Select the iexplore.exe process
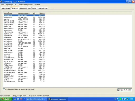Image resolution: width=135 pixels, height=101 pixels. click(x=25, y=17)
